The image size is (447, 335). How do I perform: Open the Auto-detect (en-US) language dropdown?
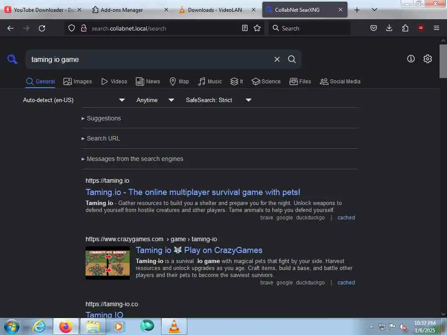point(74,100)
